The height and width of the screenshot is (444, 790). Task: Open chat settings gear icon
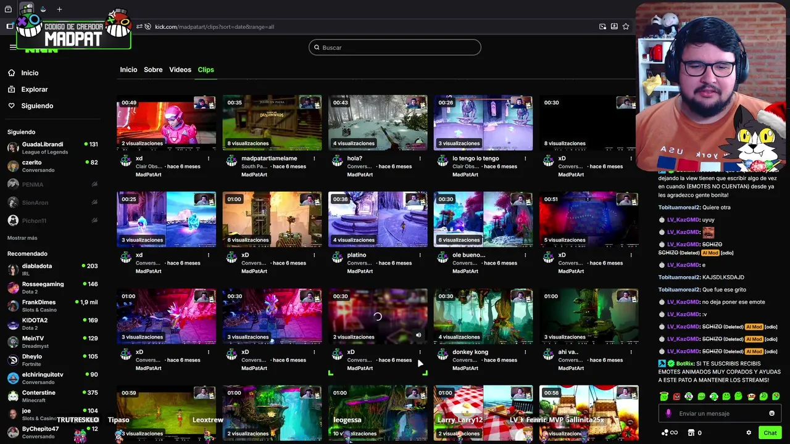[x=749, y=433]
